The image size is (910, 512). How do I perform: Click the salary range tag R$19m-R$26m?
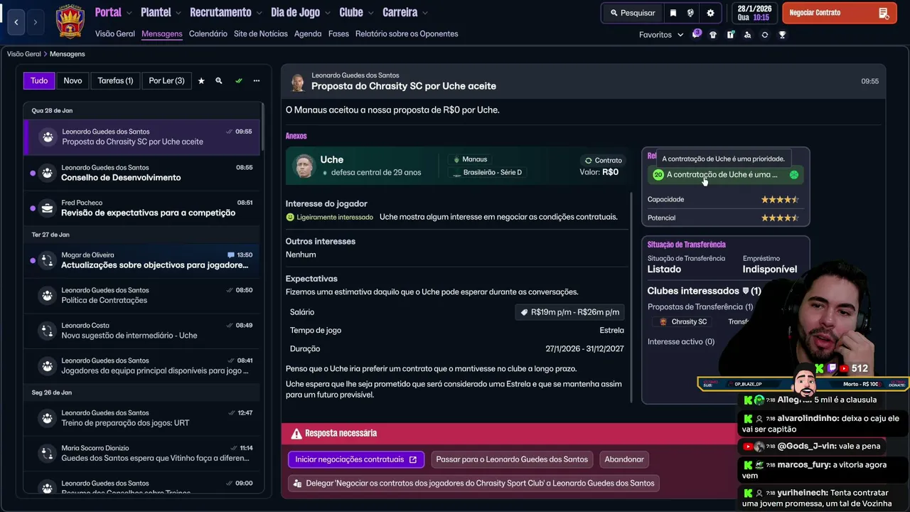click(x=569, y=312)
